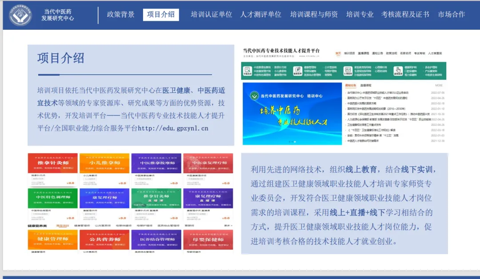Open 政策法规 in the platform navigation
480x279 pixels.
pyautogui.click(x=392, y=53)
